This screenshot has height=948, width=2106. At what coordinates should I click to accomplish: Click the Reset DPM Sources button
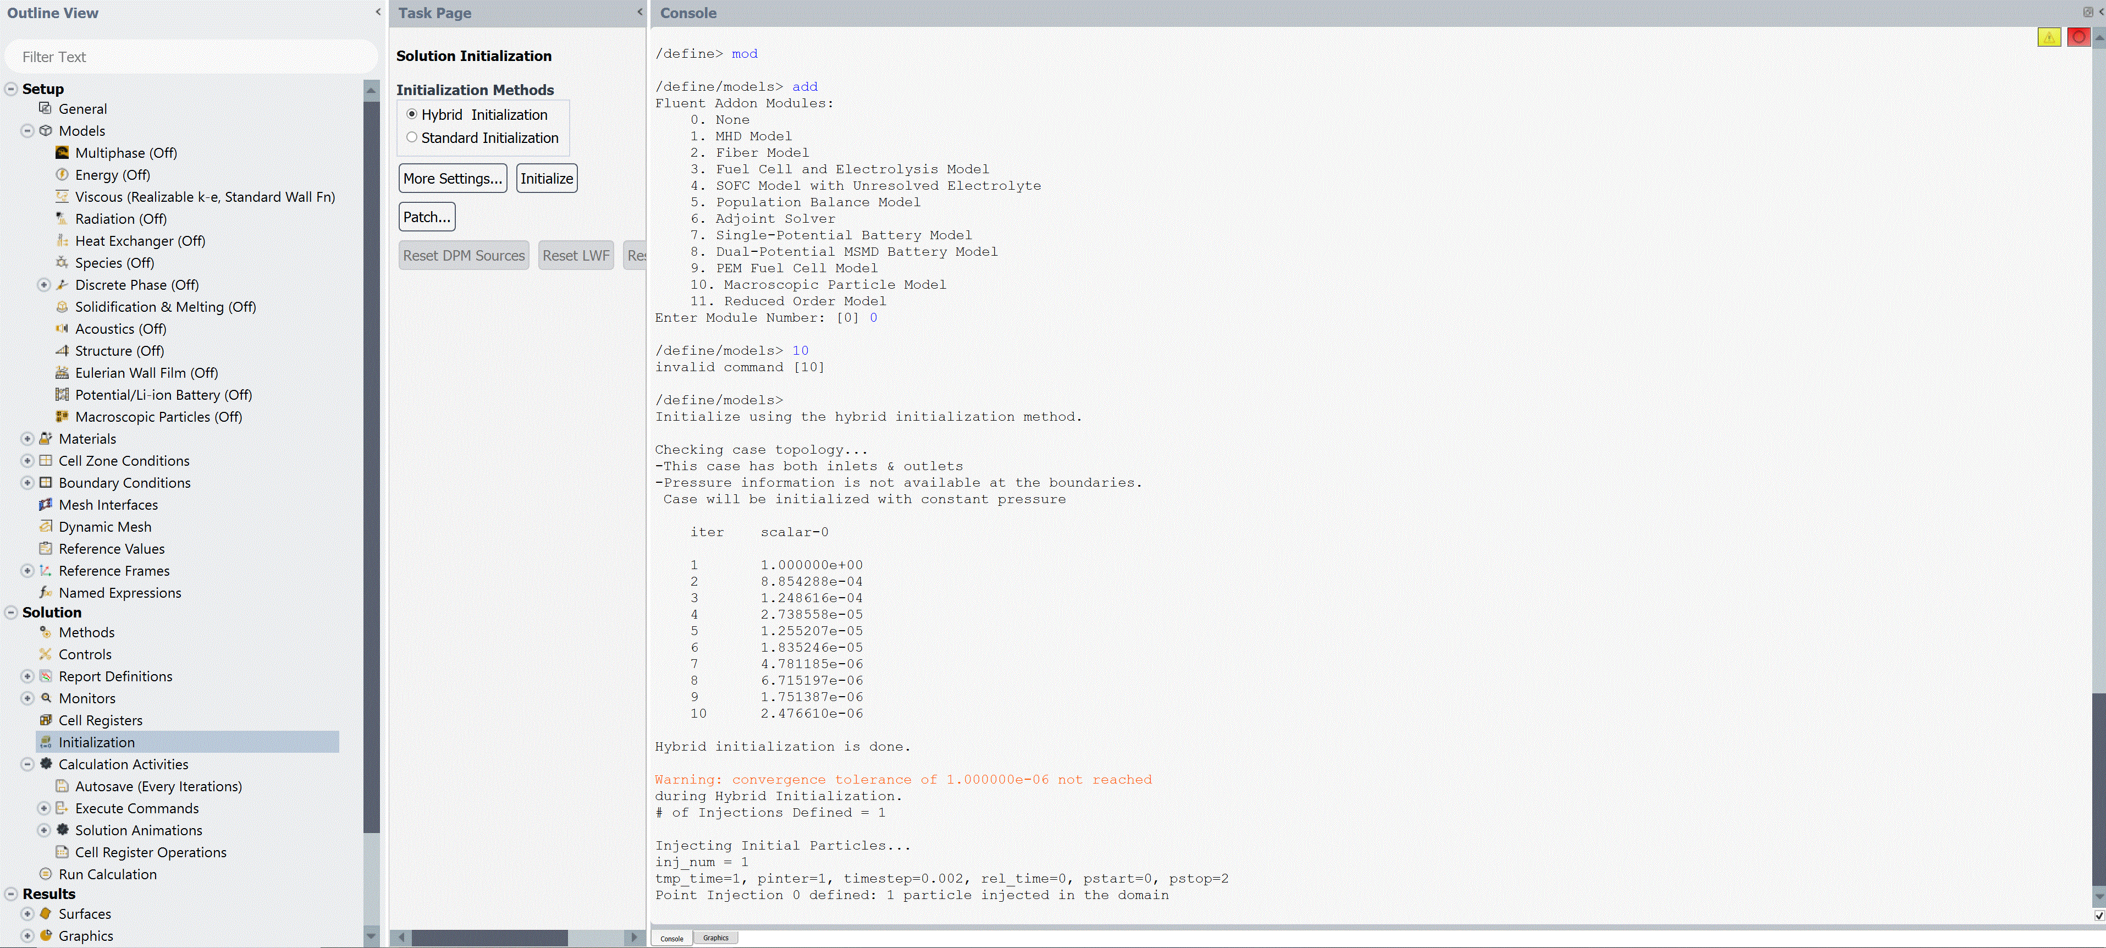(464, 255)
